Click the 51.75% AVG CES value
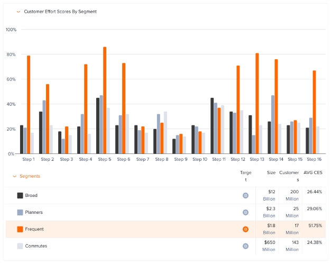The width and height of the screenshot is (332, 263). tap(315, 226)
